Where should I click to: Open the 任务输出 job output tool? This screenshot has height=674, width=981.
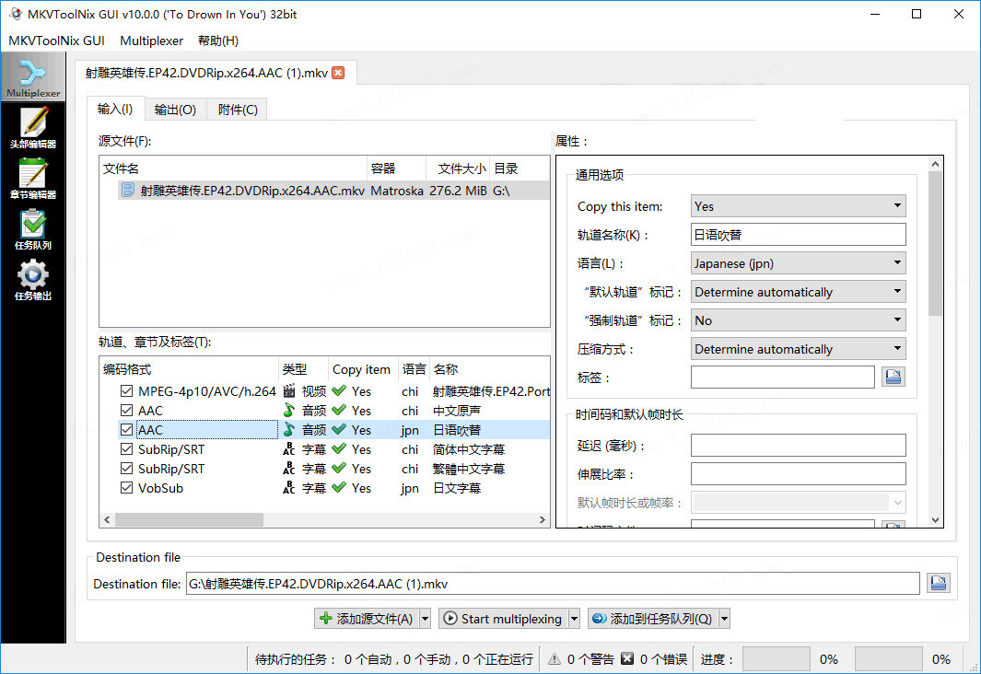(x=33, y=280)
